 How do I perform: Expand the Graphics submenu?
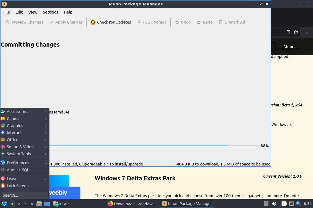[x=24, y=126]
